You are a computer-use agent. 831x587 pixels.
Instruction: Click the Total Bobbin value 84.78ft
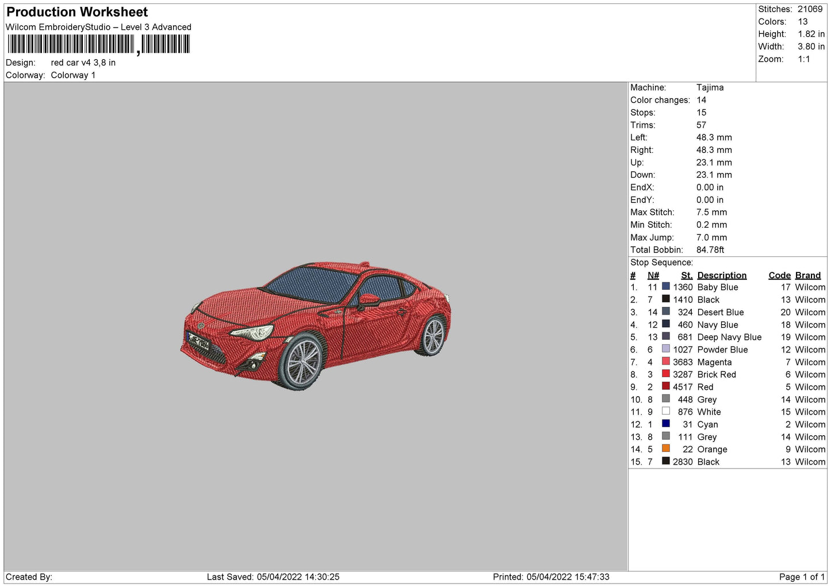710,250
